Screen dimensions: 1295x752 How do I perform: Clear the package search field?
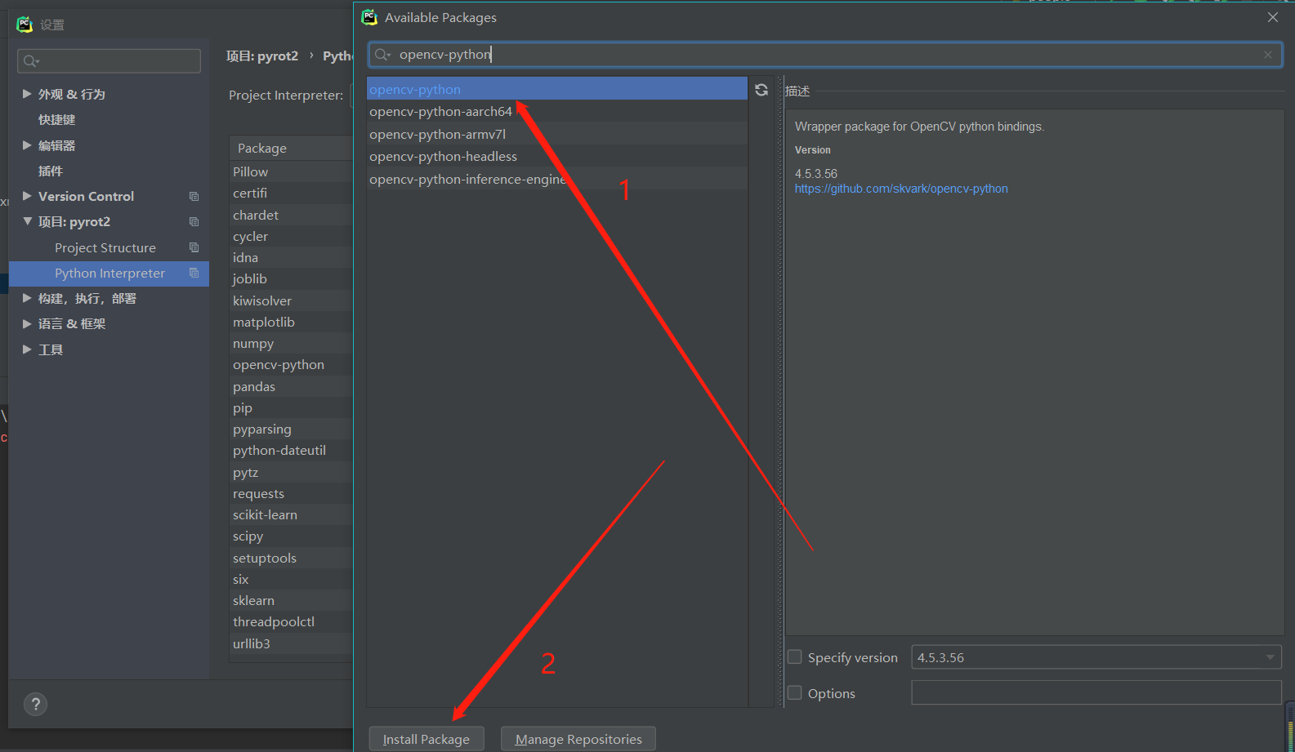[x=1268, y=55]
